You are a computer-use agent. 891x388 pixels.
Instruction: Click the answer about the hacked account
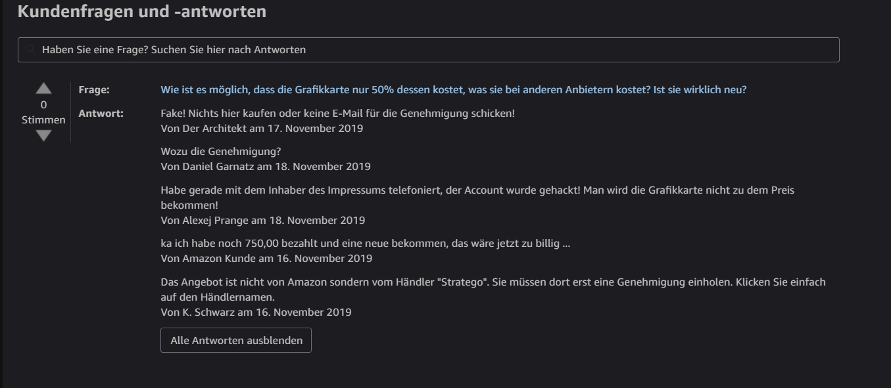point(477,190)
